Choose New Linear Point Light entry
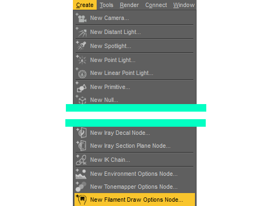 [x=134, y=73]
